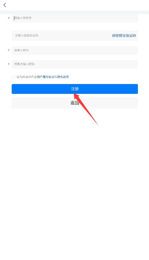Place cursor at the phone field text caret
The height and width of the screenshot is (260, 149).
[14, 18]
